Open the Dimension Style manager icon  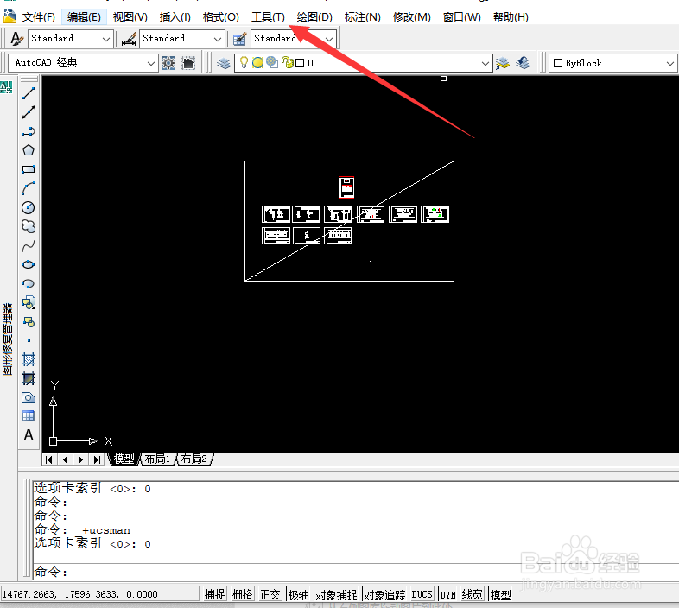point(129,39)
